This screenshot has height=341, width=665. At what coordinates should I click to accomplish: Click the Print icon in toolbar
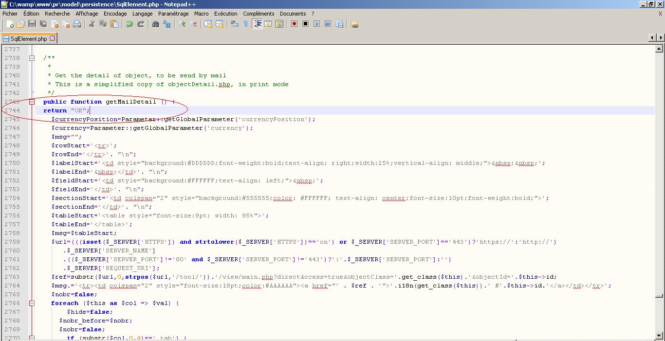77,24
